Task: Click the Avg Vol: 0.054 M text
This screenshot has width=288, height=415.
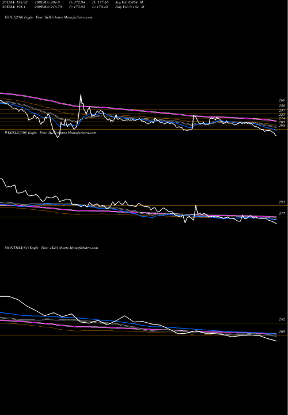Action: point(129,2)
